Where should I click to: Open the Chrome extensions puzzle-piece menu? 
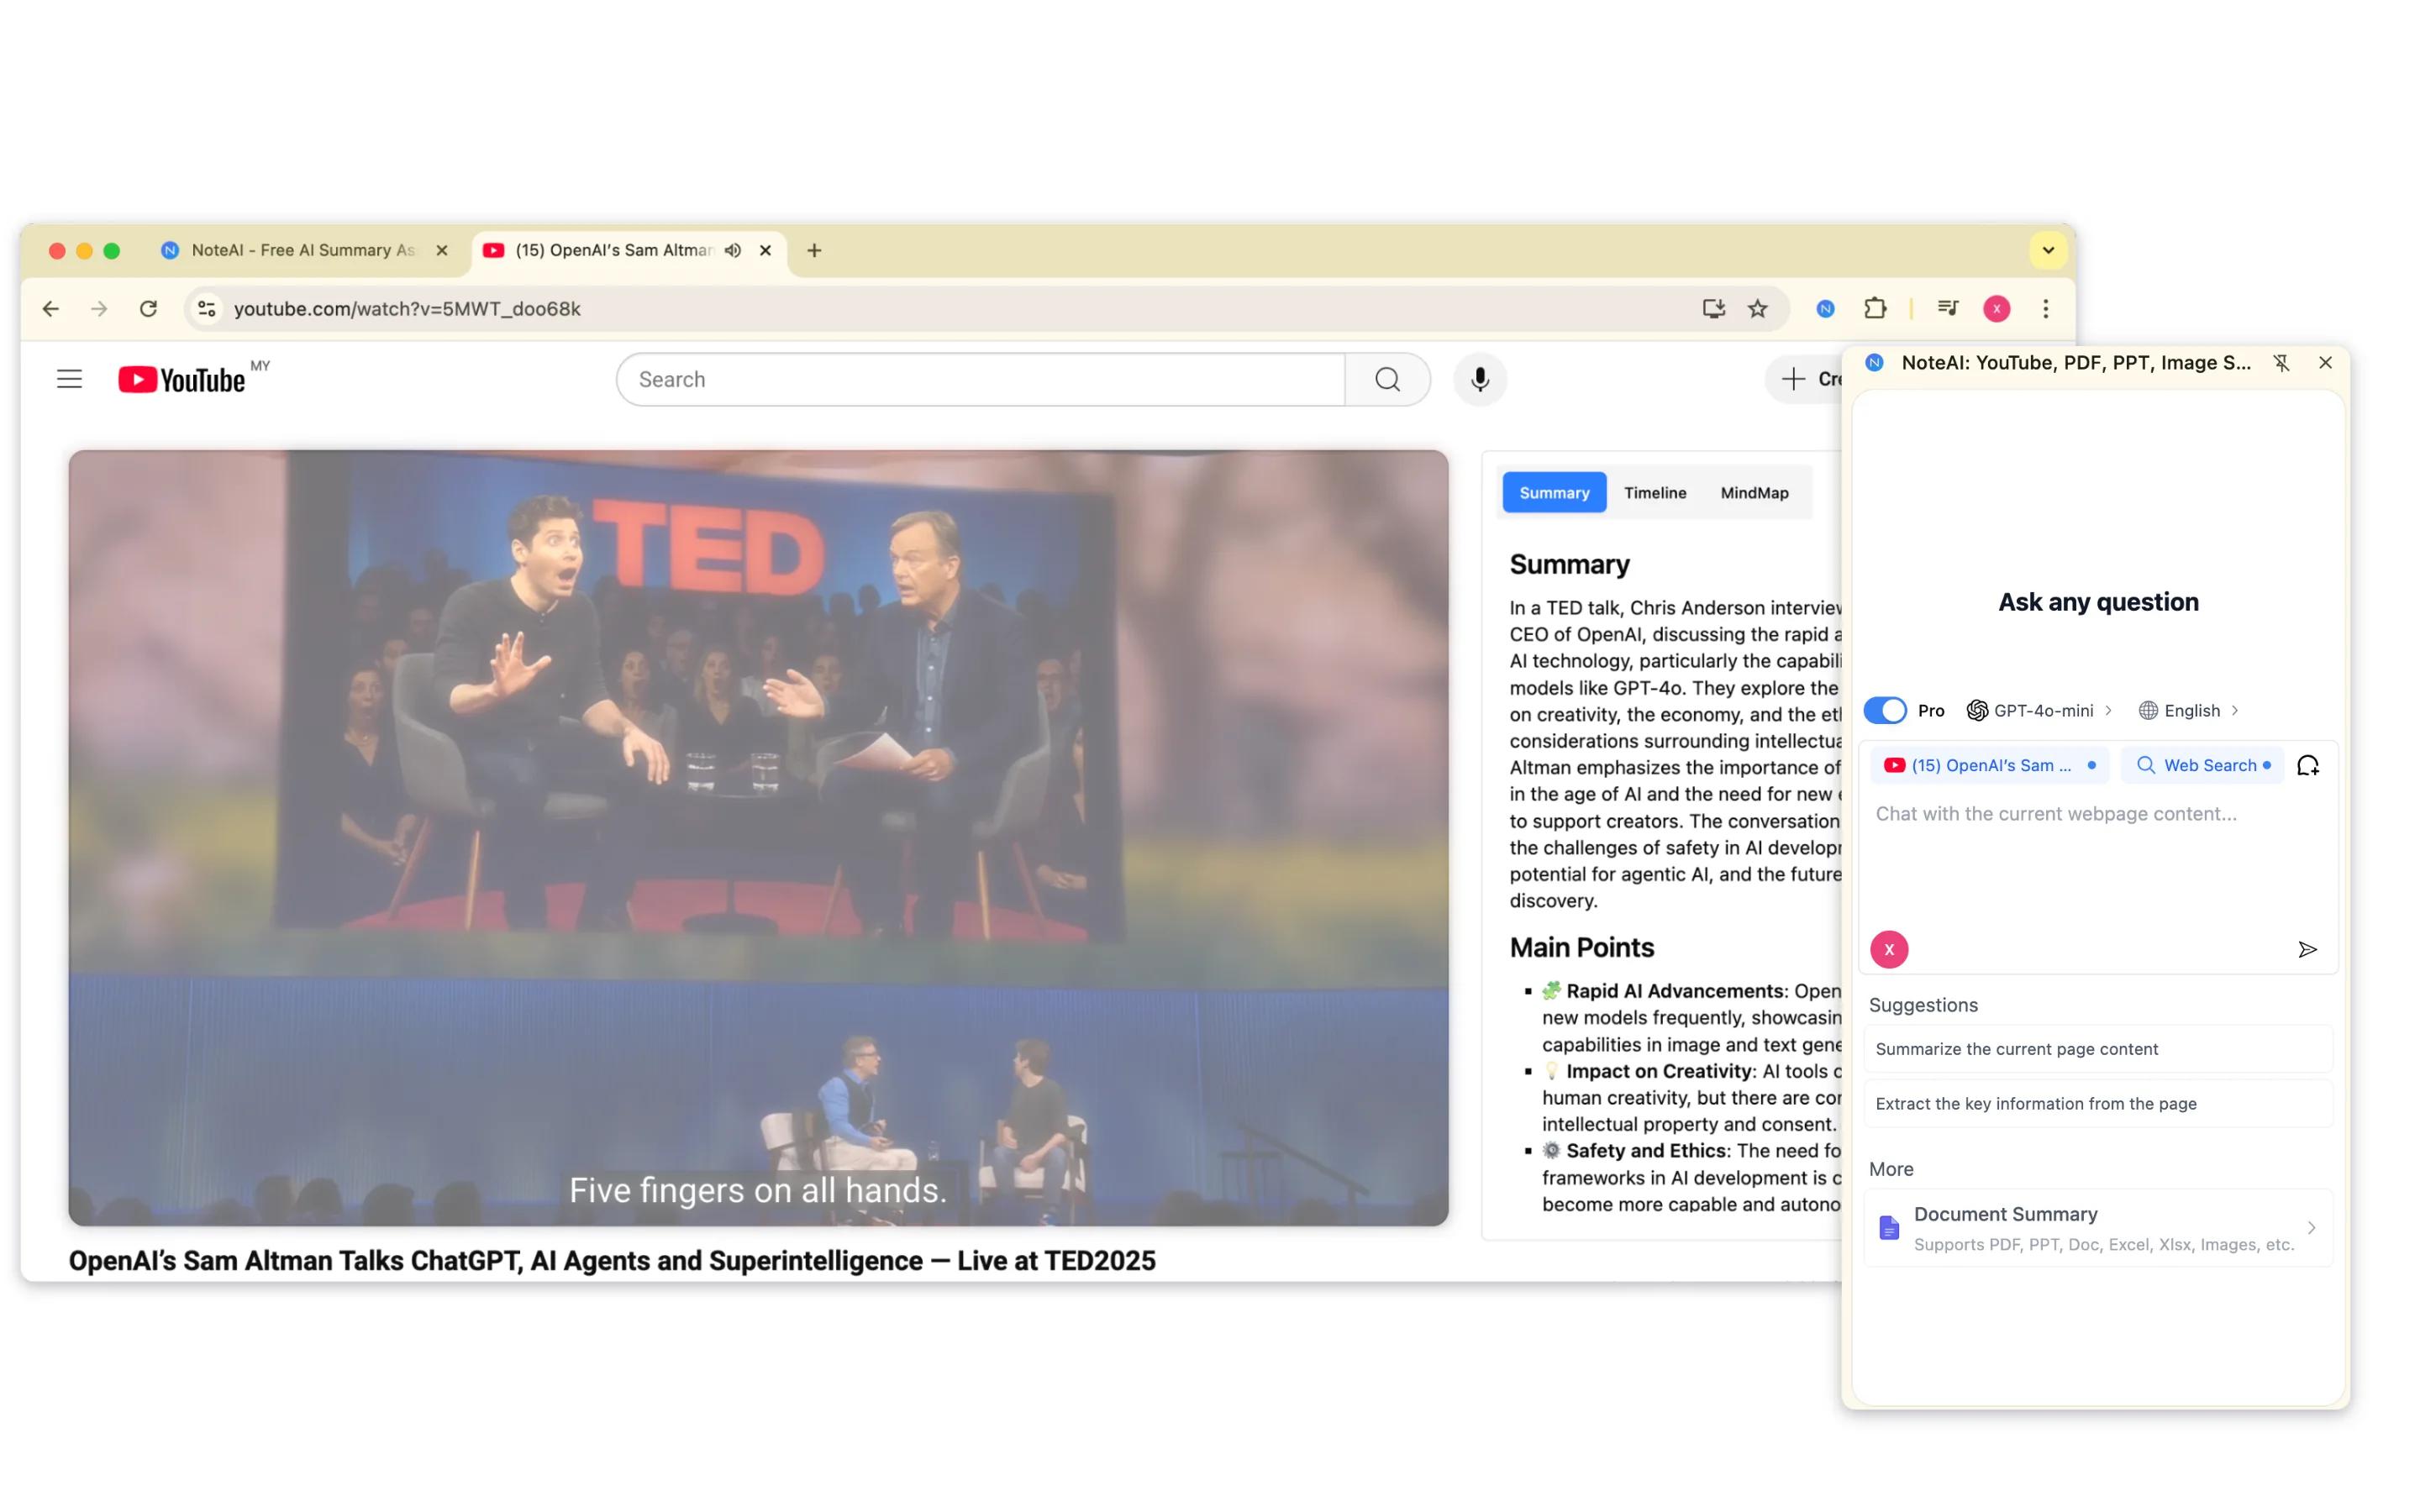point(1875,308)
